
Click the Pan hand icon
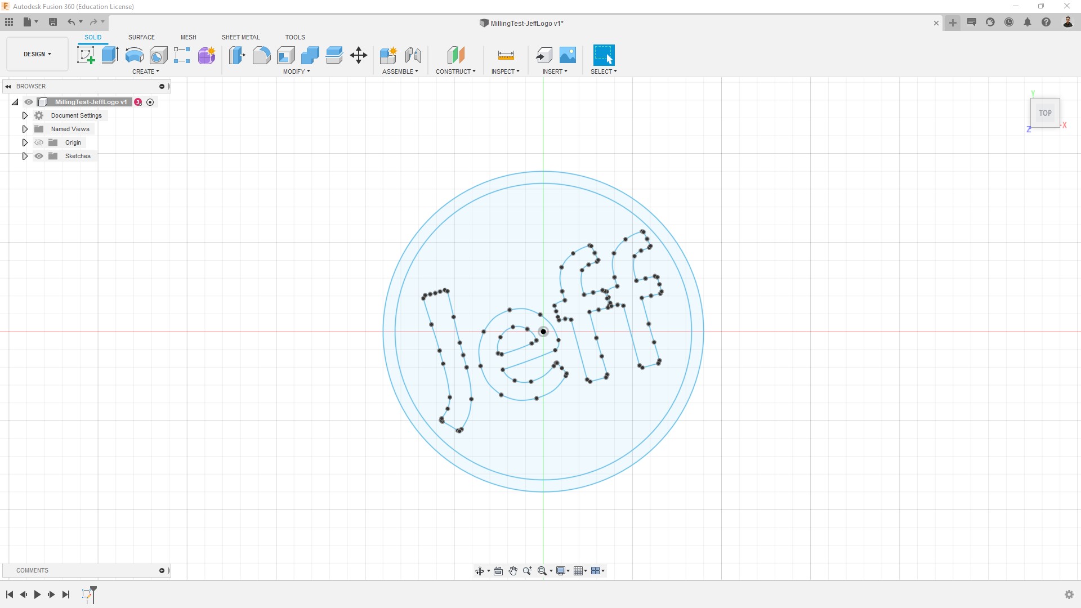[513, 571]
